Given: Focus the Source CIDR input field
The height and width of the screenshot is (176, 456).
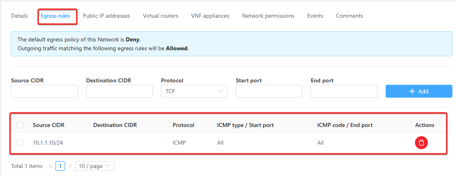Looking at the screenshot, I should 44,91.
